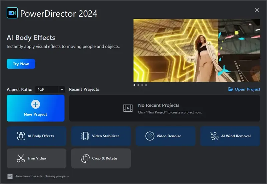
Task: Click the 'Instantly apply visual effects' description text
Action: click(63, 47)
